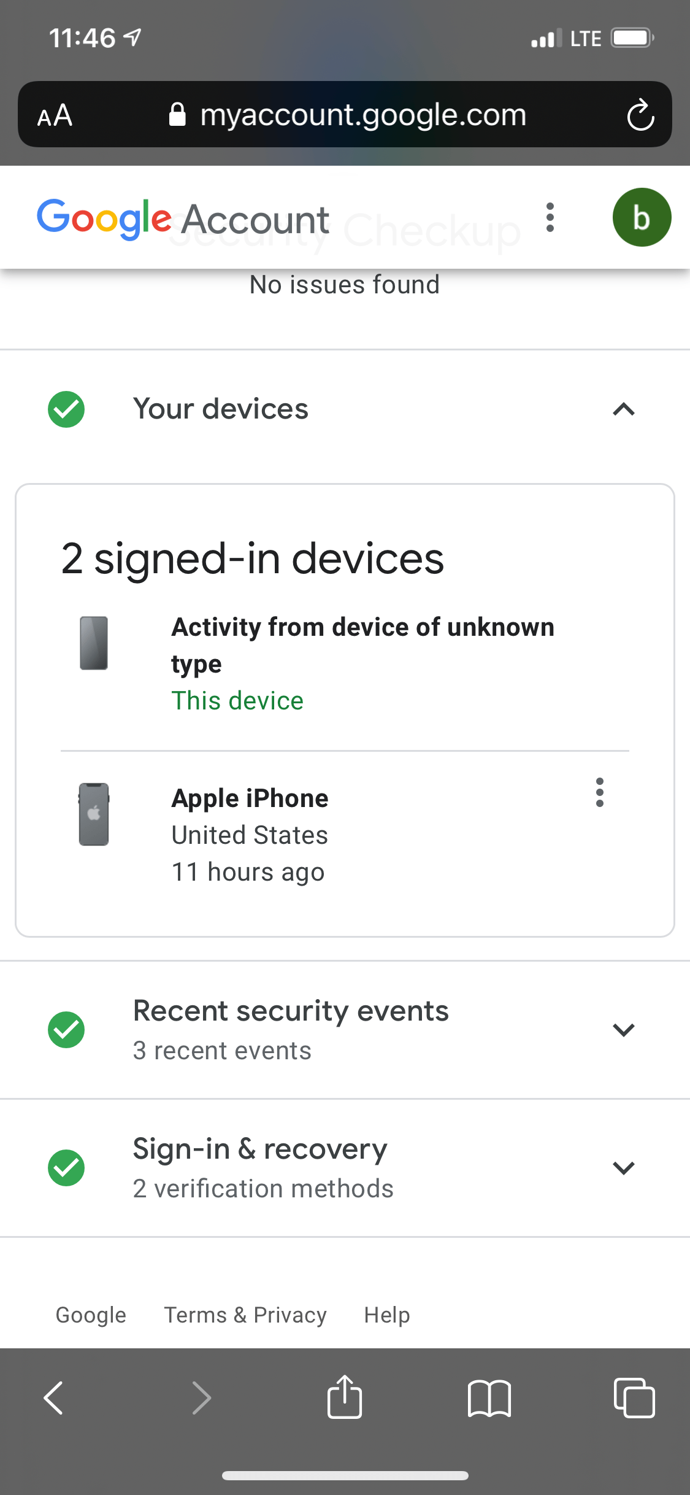
Task: Open the Google footer link
Action: point(91,1315)
